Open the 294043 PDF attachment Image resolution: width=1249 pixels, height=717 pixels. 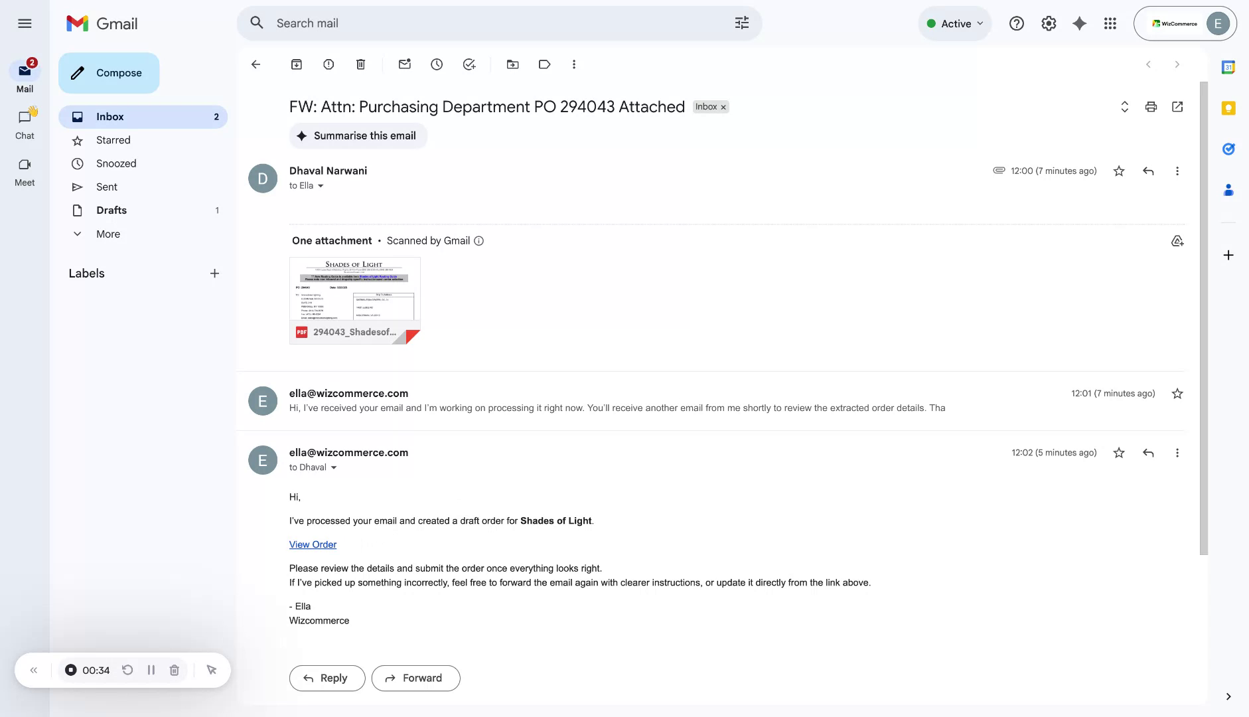[x=354, y=299]
